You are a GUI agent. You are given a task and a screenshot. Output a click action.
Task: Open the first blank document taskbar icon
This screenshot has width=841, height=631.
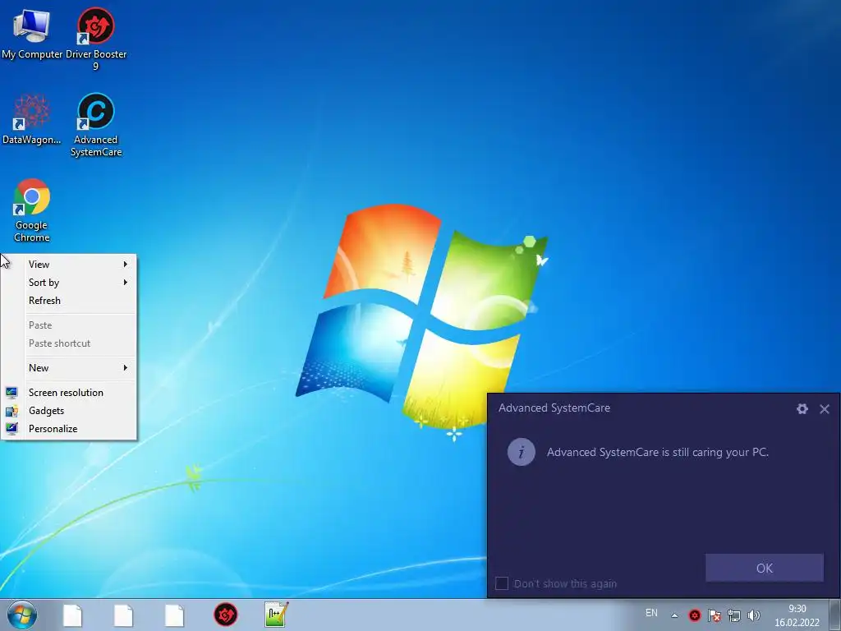(72, 615)
